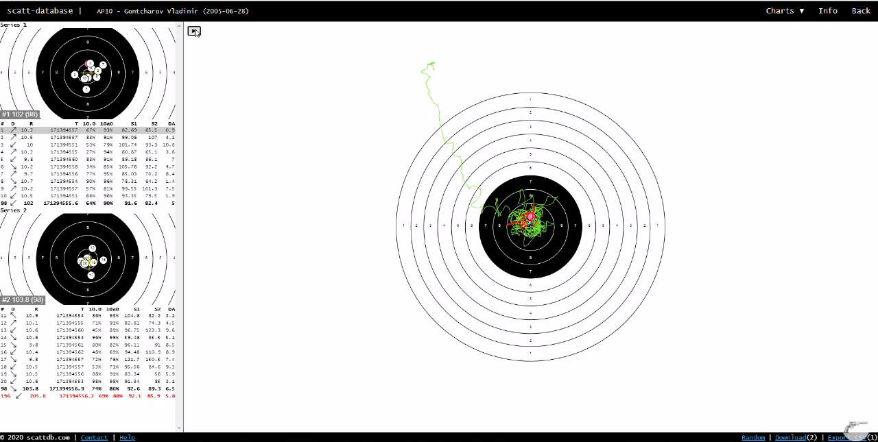This screenshot has height=442, width=878.
Task: Open the Help link in footer
Action: [x=127, y=437]
